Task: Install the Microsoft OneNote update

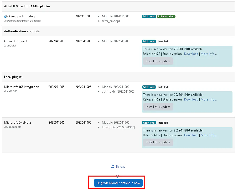Action: coord(158,142)
